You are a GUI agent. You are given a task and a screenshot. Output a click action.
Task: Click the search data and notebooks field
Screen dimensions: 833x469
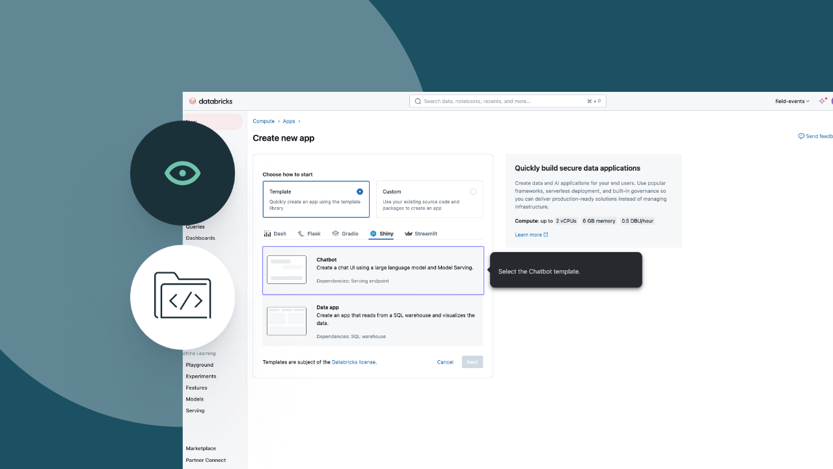click(508, 101)
